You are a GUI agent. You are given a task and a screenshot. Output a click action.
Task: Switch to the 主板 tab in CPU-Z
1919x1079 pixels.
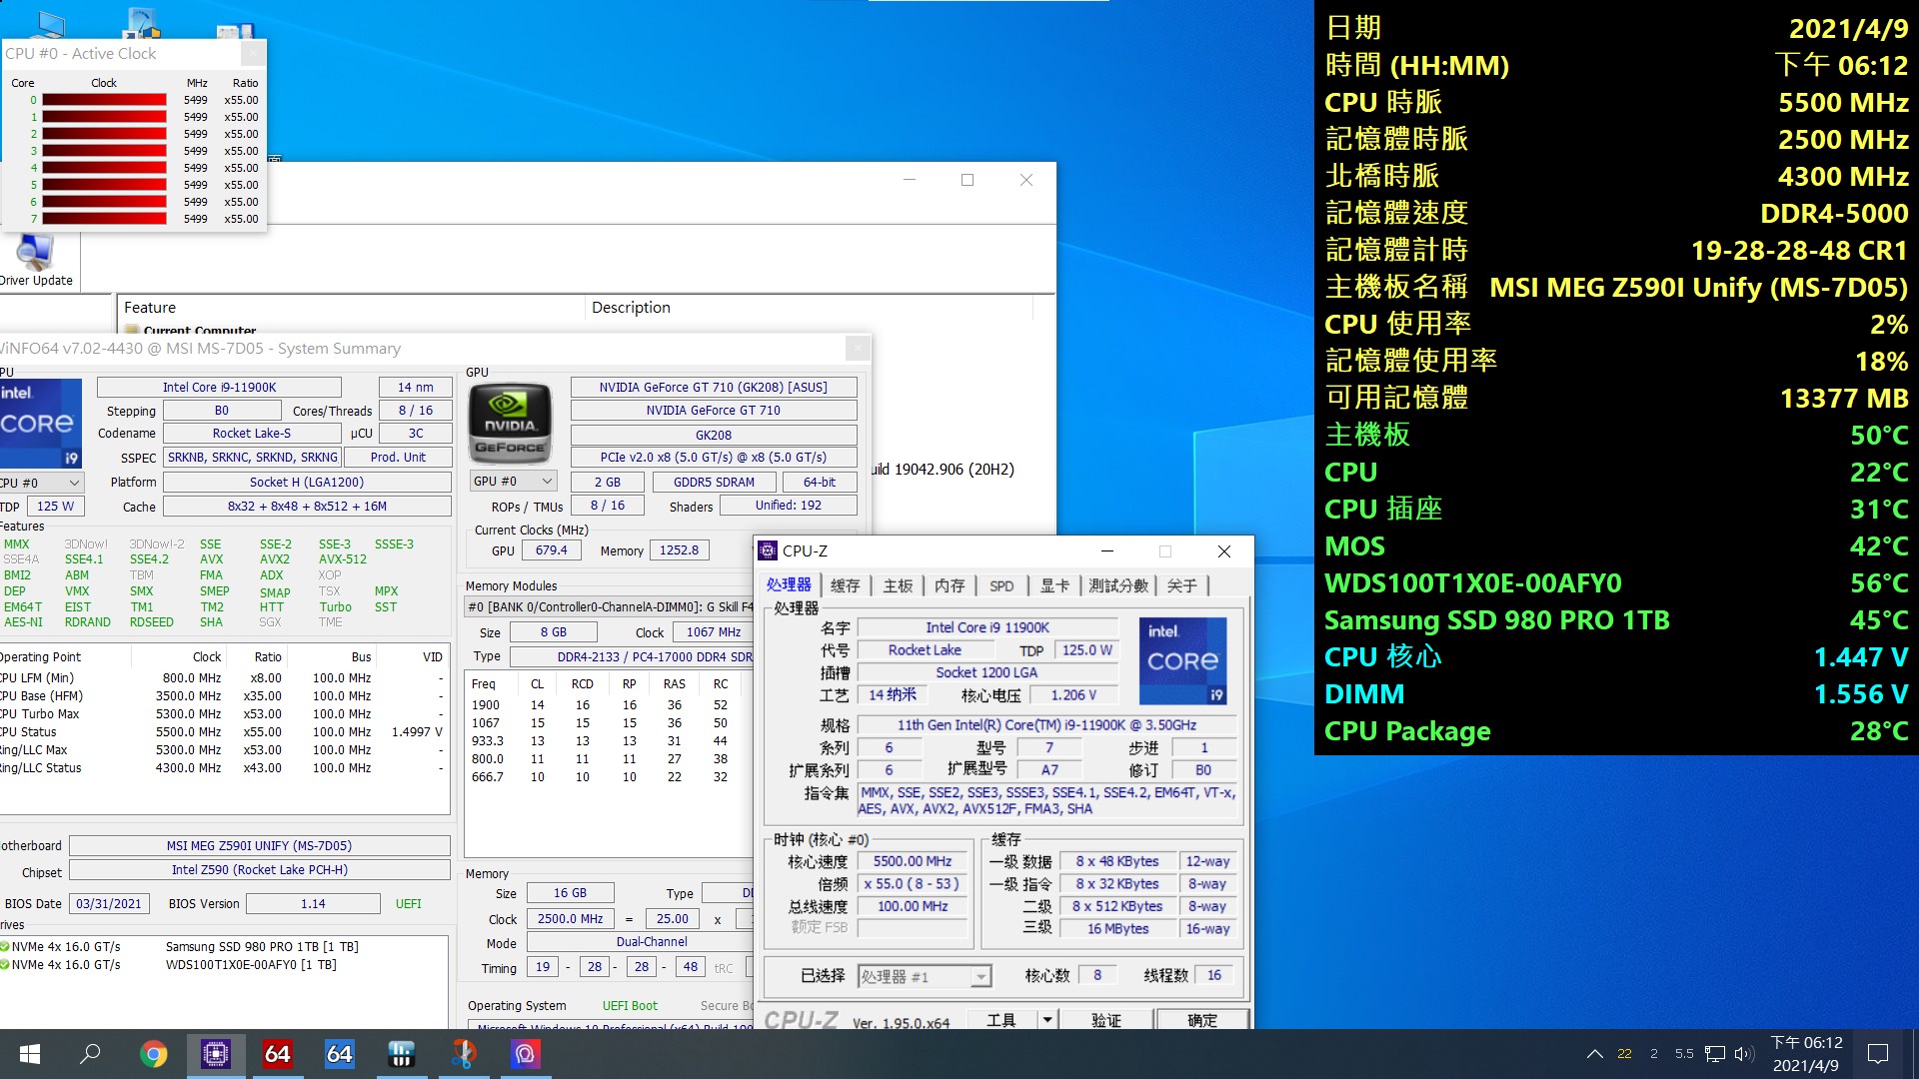[898, 585]
